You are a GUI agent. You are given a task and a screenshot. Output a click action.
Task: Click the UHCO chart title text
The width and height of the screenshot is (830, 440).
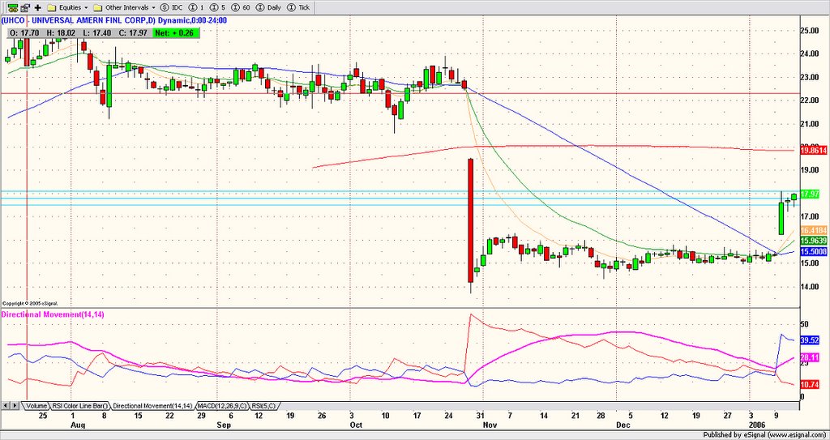click(113, 20)
